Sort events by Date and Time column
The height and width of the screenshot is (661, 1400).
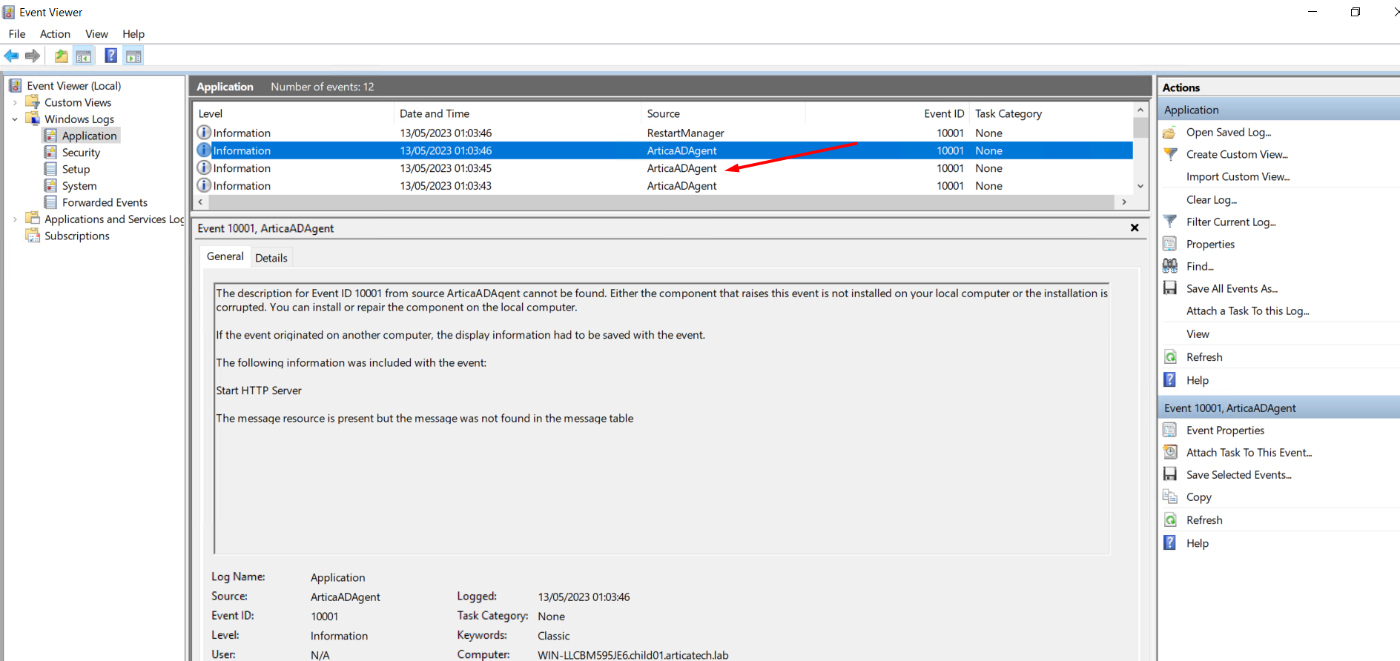517,113
